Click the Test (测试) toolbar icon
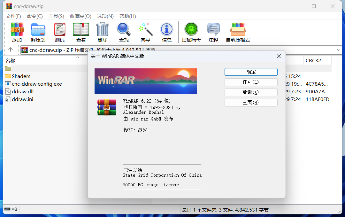The width and height of the screenshot is (345, 217). 60,29
